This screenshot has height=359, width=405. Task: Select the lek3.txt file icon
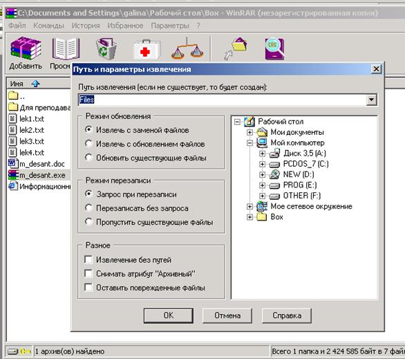click(x=12, y=141)
